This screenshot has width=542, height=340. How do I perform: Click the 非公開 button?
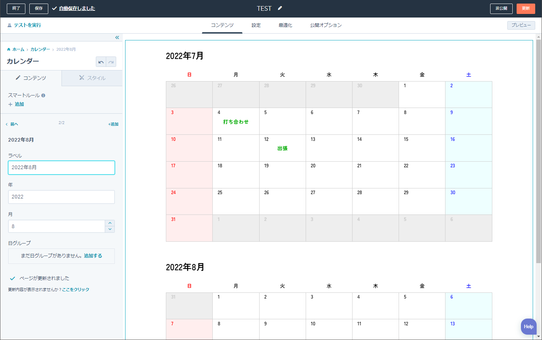click(501, 8)
